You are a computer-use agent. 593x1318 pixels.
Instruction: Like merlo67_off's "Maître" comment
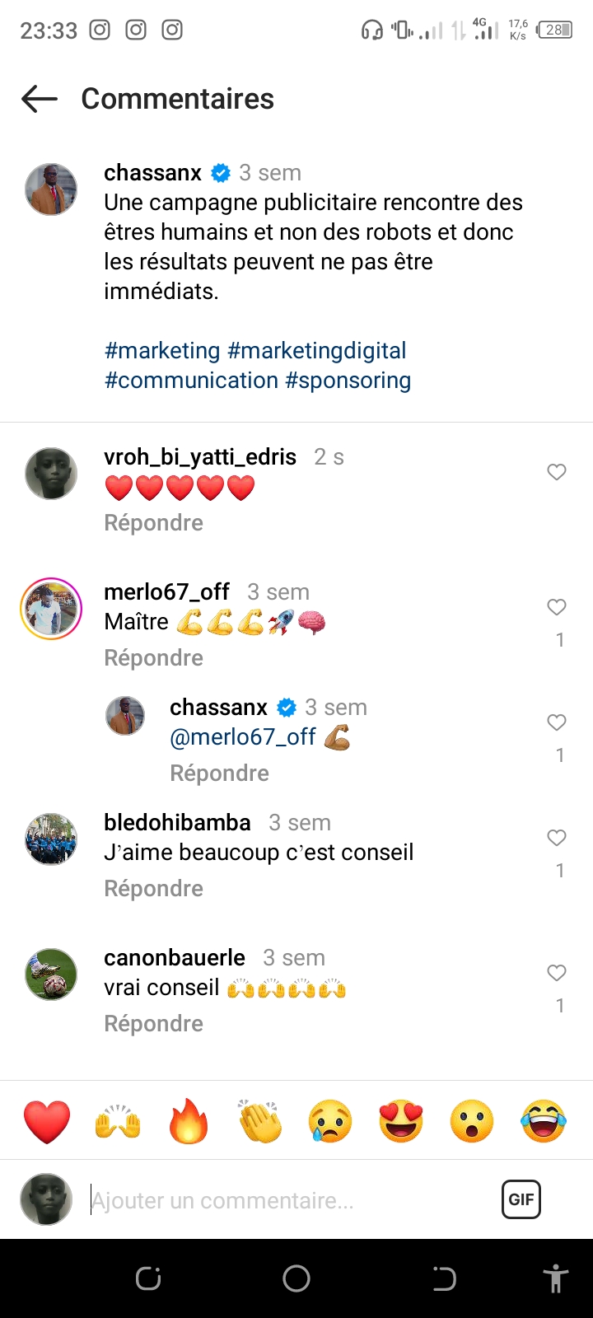[557, 607]
